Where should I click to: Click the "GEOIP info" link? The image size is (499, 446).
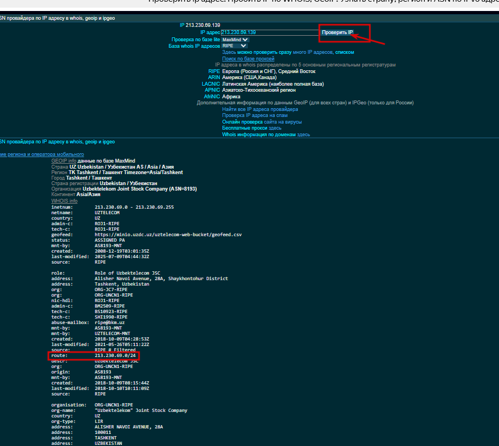coord(64,161)
